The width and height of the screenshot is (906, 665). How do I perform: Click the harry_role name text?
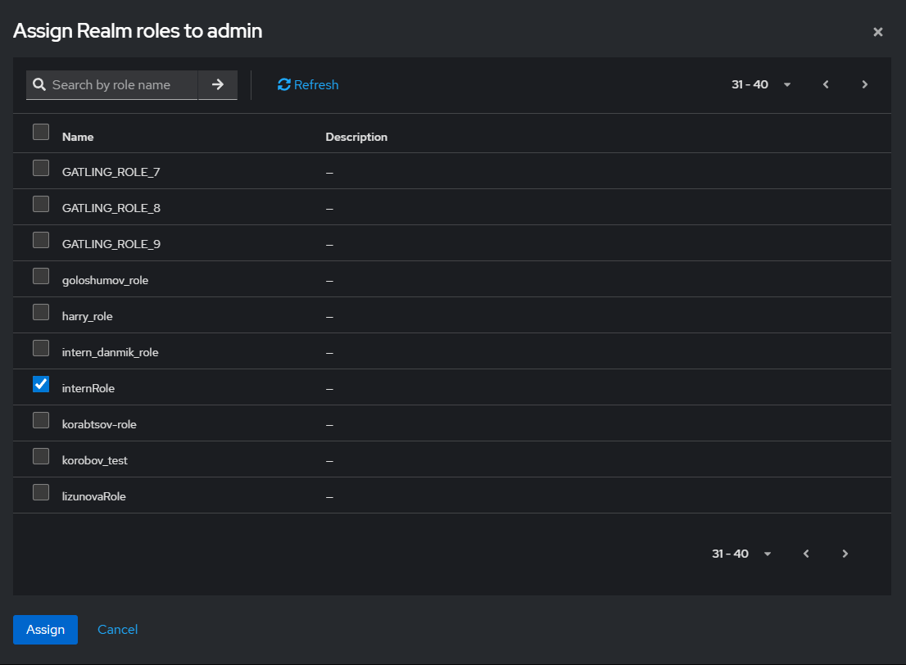pos(88,316)
